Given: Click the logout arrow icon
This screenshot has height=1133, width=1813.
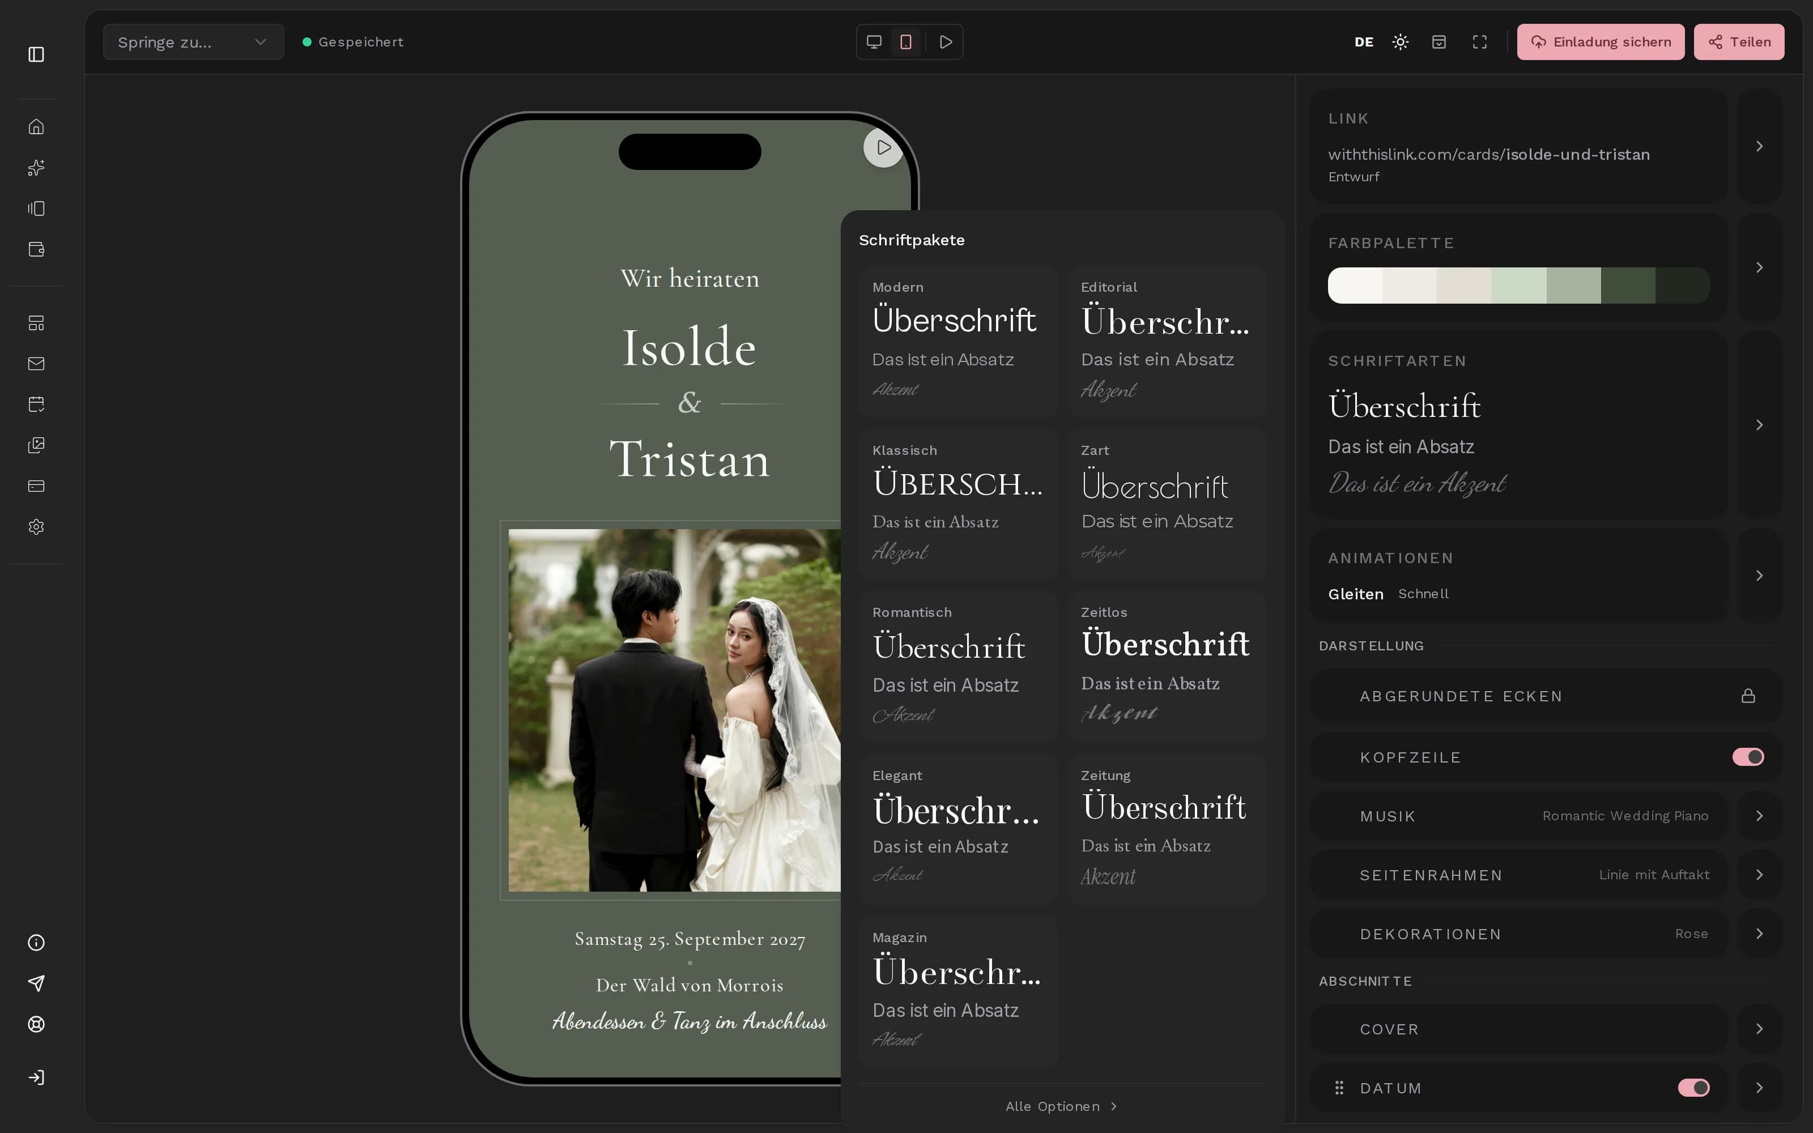Looking at the screenshot, I should click(x=36, y=1077).
